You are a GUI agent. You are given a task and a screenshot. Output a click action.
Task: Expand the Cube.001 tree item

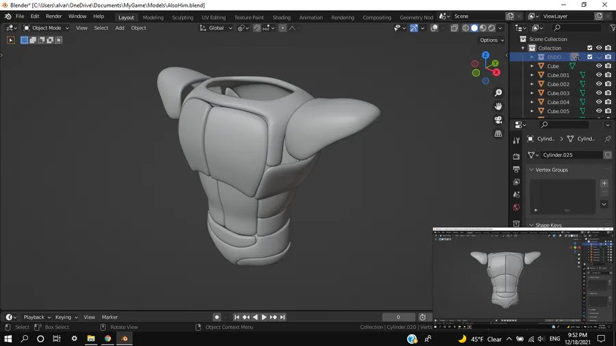click(532, 75)
